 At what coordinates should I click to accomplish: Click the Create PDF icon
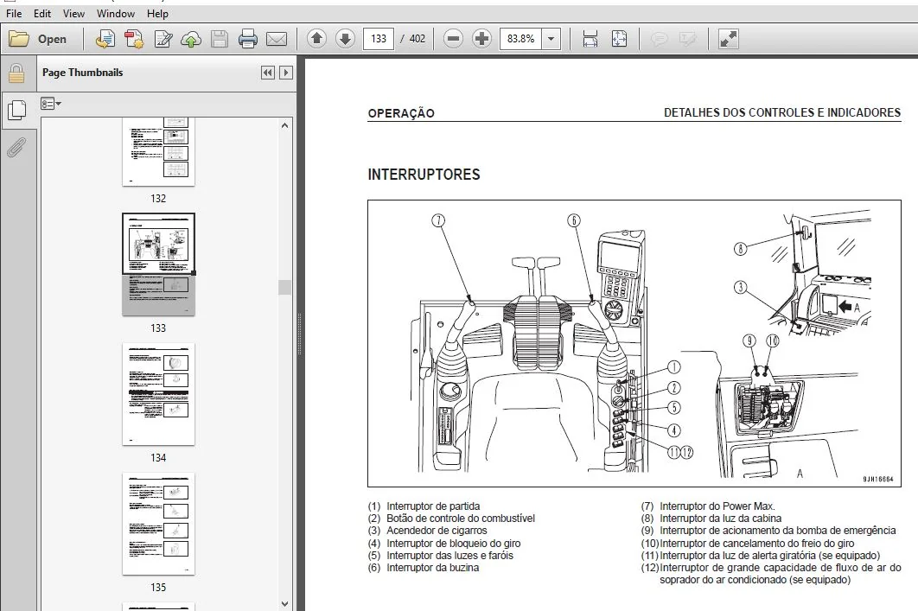[133, 39]
